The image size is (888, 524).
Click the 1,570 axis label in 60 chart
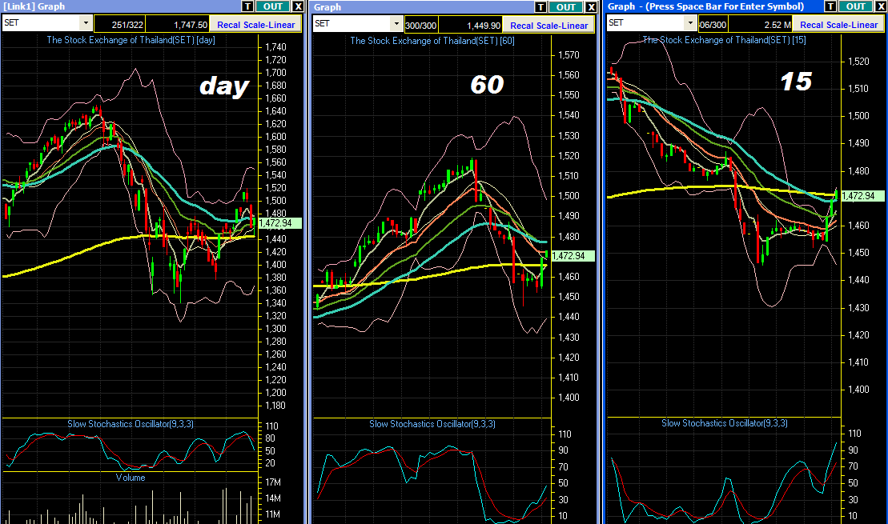tap(569, 55)
